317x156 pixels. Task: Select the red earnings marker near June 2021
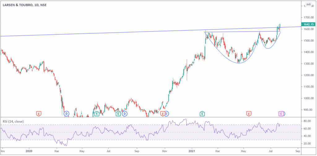point(249,113)
